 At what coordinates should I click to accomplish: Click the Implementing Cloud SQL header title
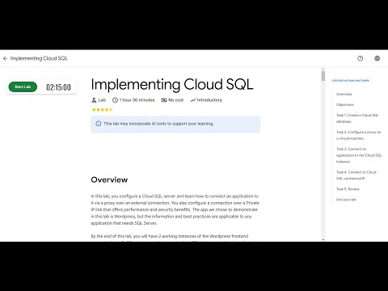point(39,58)
